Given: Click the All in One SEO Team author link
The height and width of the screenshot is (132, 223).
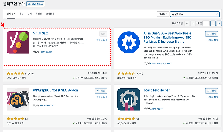Looking at the screenshot, I should click(x=161, y=63).
